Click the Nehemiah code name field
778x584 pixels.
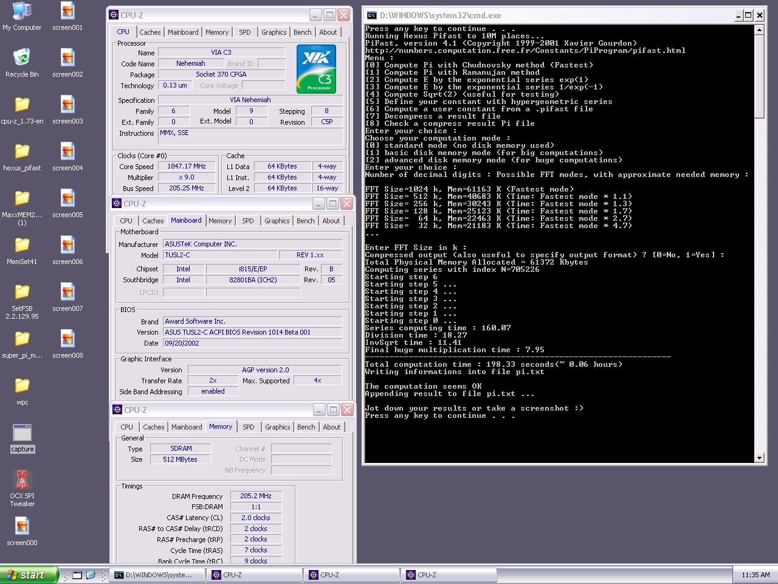click(x=191, y=63)
